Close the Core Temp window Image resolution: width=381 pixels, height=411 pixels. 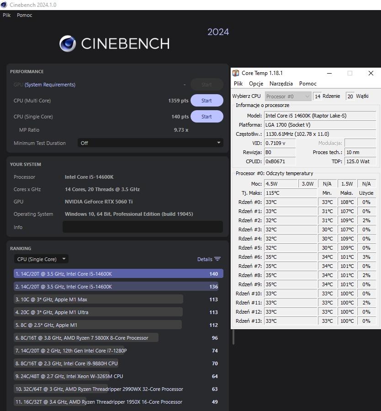click(x=371, y=73)
